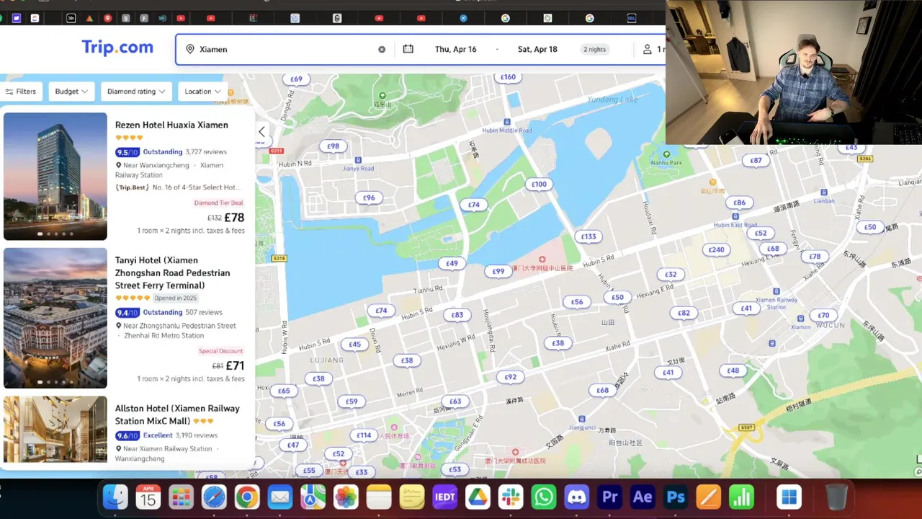922x519 pixels.
Task: Click the Rezen Hotel £78 price
Action: [235, 218]
